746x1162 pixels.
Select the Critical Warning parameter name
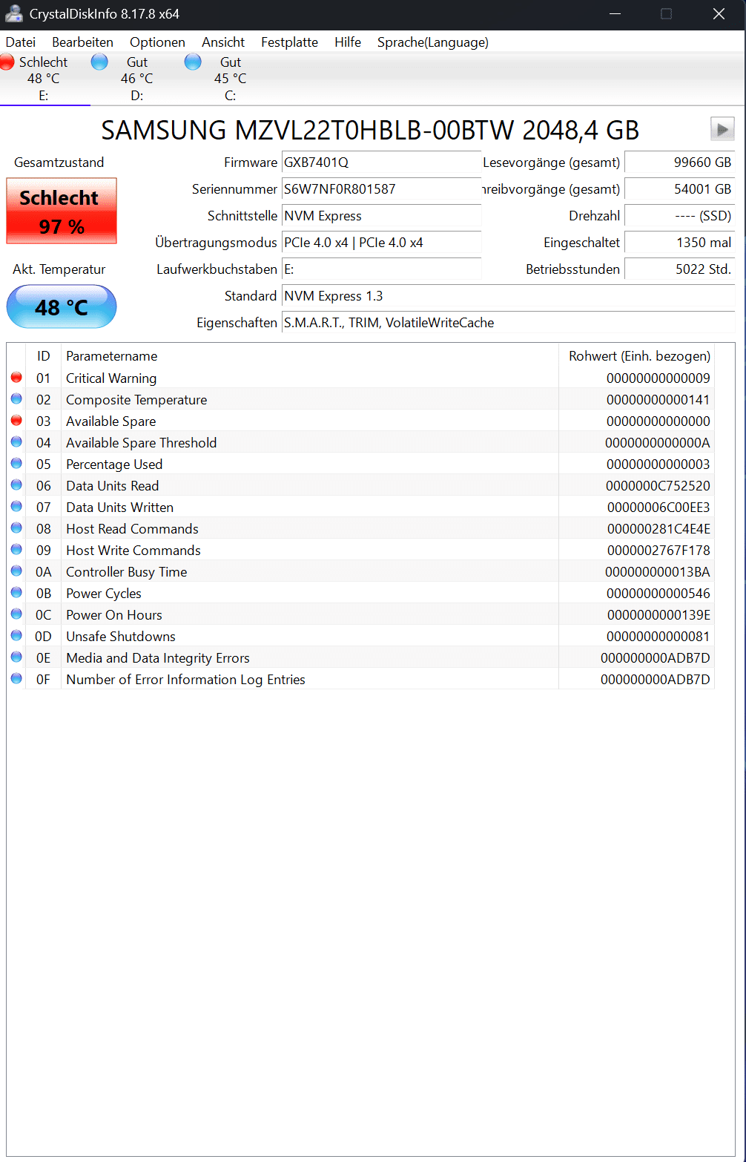[x=111, y=378]
